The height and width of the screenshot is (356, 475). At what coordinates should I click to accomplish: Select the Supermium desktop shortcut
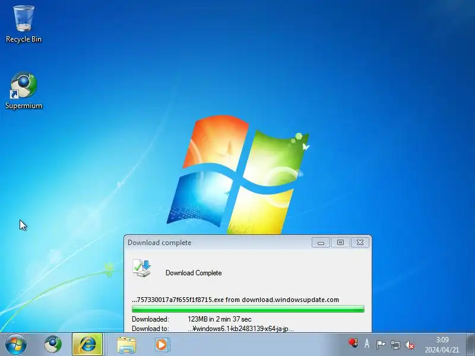pos(24,90)
